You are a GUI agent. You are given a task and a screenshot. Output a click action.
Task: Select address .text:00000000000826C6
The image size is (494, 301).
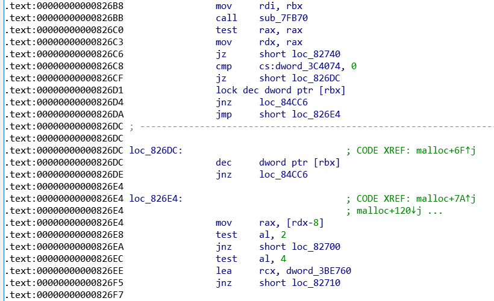click(x=64, y=54)
